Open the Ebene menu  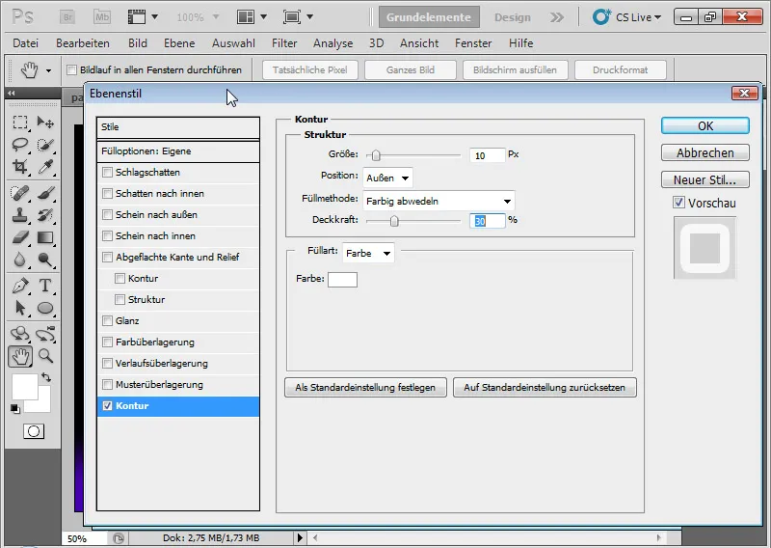(179, 43)
